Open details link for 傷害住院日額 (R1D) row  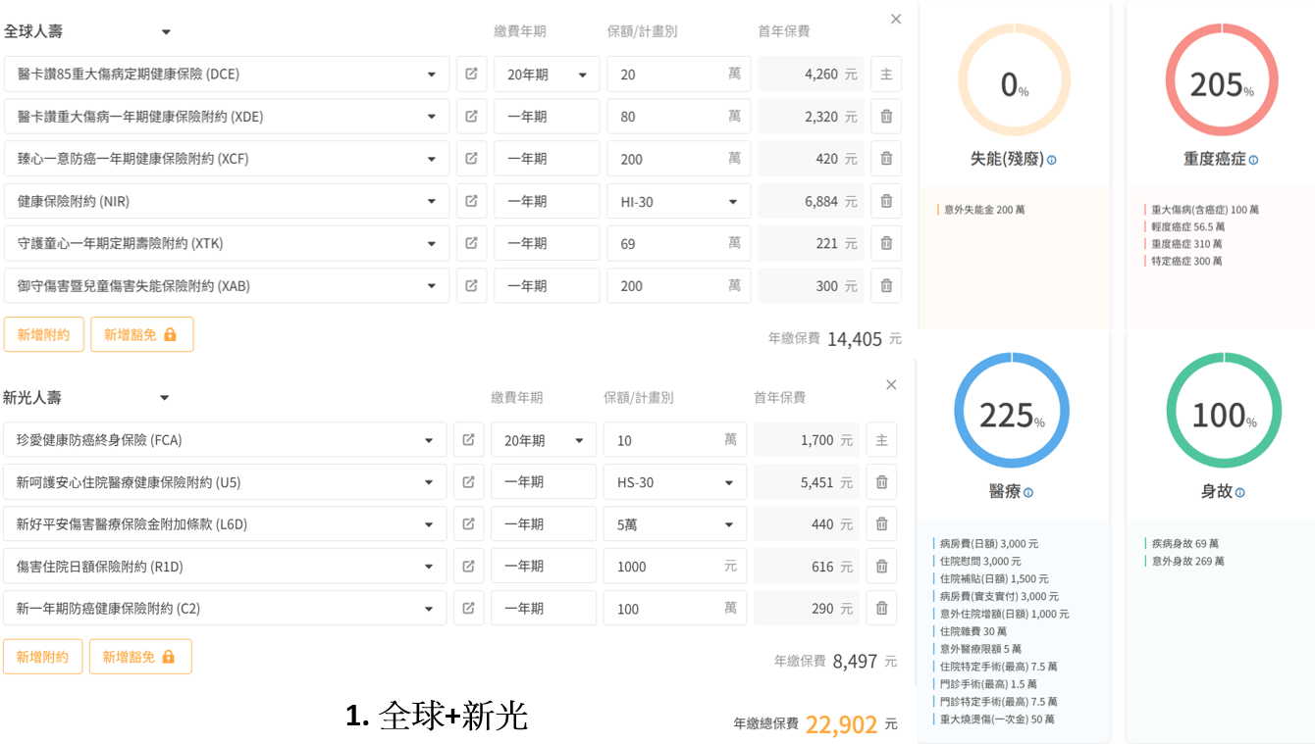[x=468, y=567]
